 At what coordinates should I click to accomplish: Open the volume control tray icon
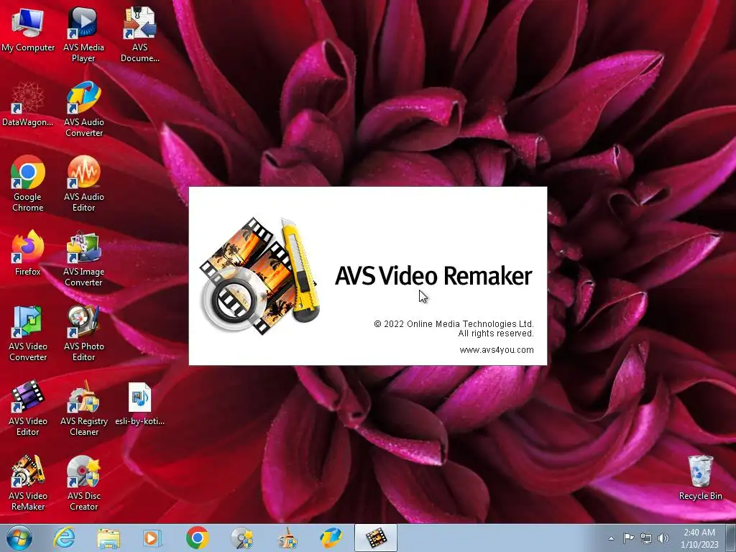point(663,538)
